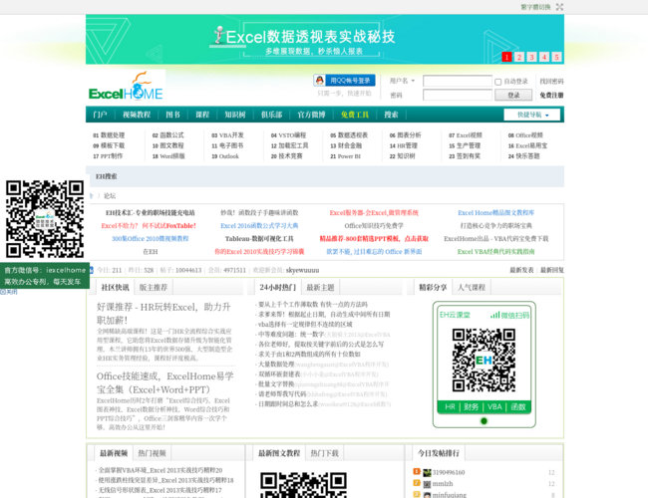The width and height of the screenshot is (648, 498).
Task: Open the 好课推荐 HR玩转Excel headline
Action: pos(163,314)
